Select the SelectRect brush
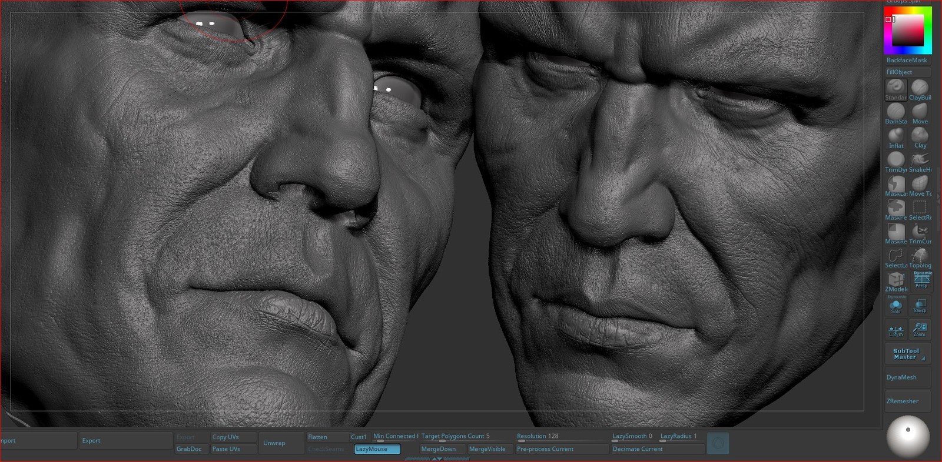942x462 pixels. (x=920, y=210)
